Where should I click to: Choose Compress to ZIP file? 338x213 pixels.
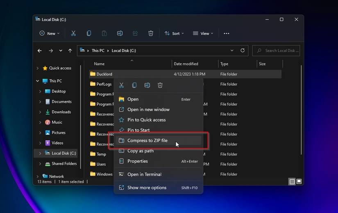(x=159, y=140)
